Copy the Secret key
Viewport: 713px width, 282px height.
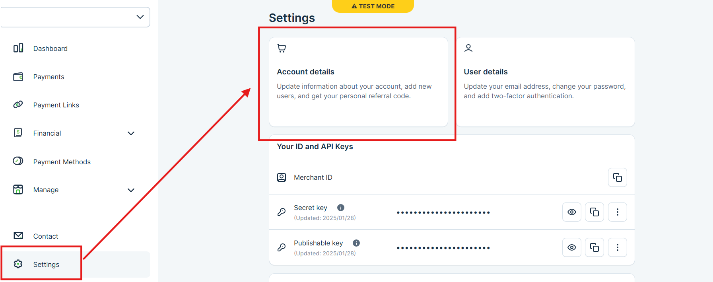pos(594,212)
